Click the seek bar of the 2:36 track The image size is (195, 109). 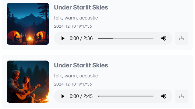click(126, 38)
